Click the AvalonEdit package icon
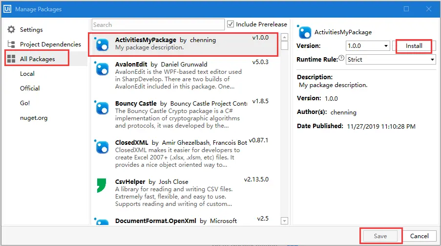The width and height of the screenshot is (441, 246). coord(102,68)
